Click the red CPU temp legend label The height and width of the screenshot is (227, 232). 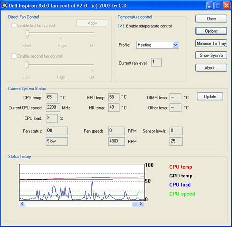coord(181,167)
